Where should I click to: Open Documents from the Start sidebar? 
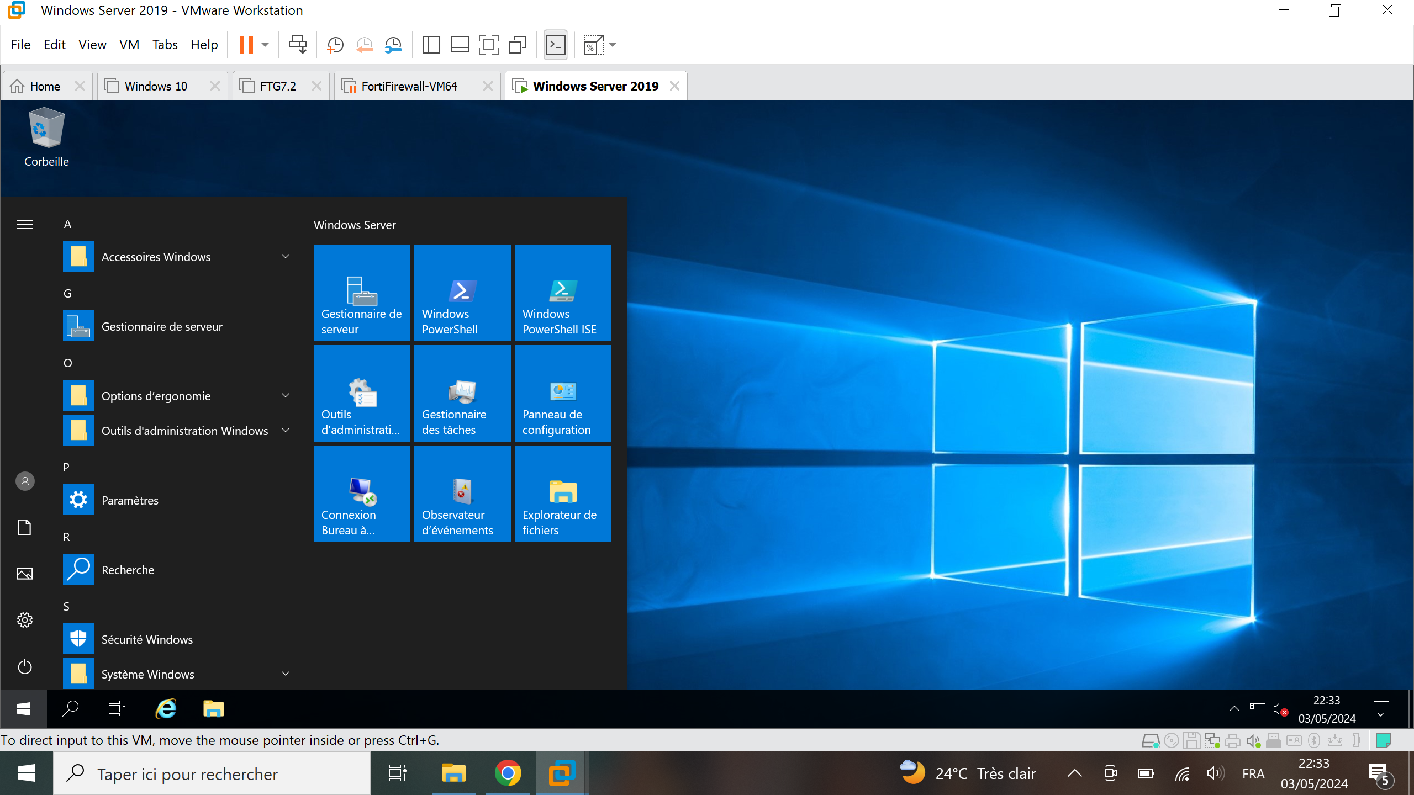[x=25, y=527]
